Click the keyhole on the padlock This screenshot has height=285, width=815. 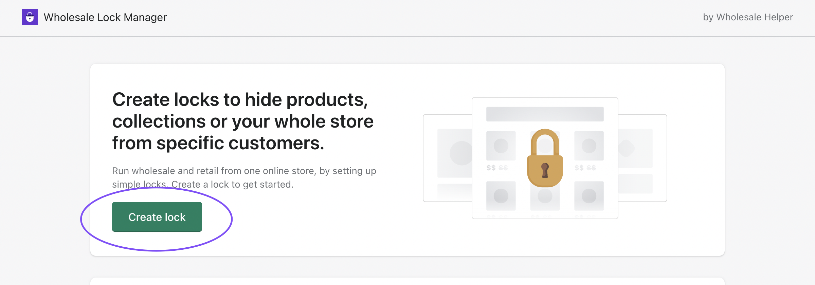pos(545,170)
